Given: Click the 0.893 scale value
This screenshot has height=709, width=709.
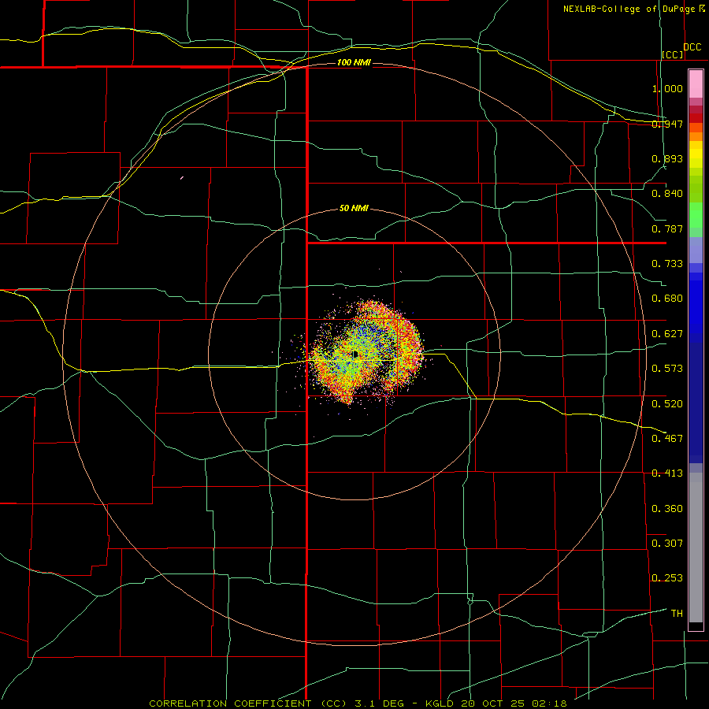Looking at the screenshot, I should coord(667,158).
